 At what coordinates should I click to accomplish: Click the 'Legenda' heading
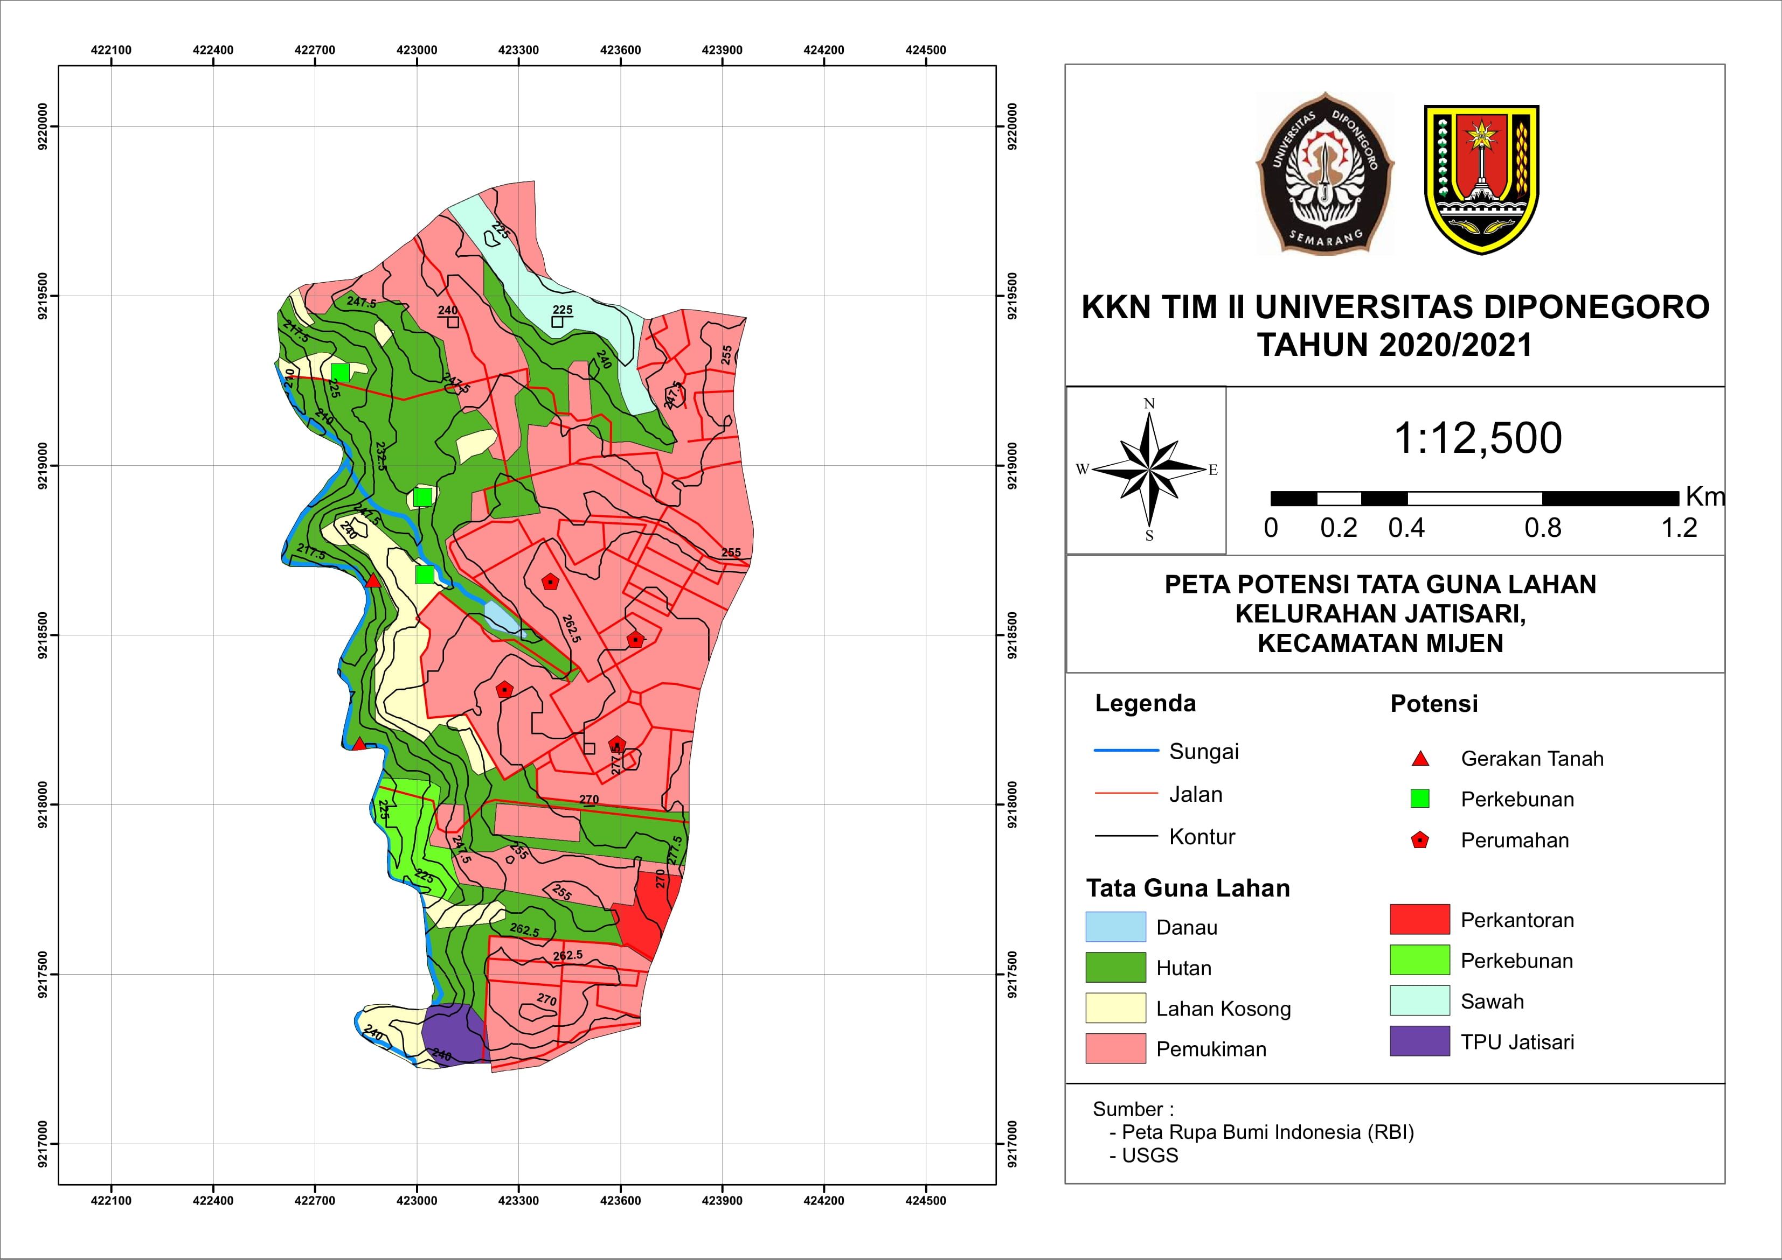(x=1145, y=704)
